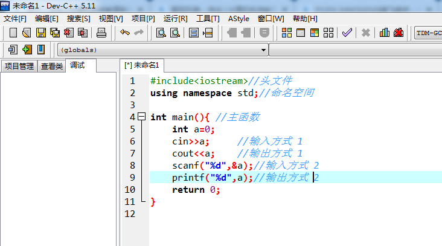Click line number 12 in the gutter

[x=130, y=214]
